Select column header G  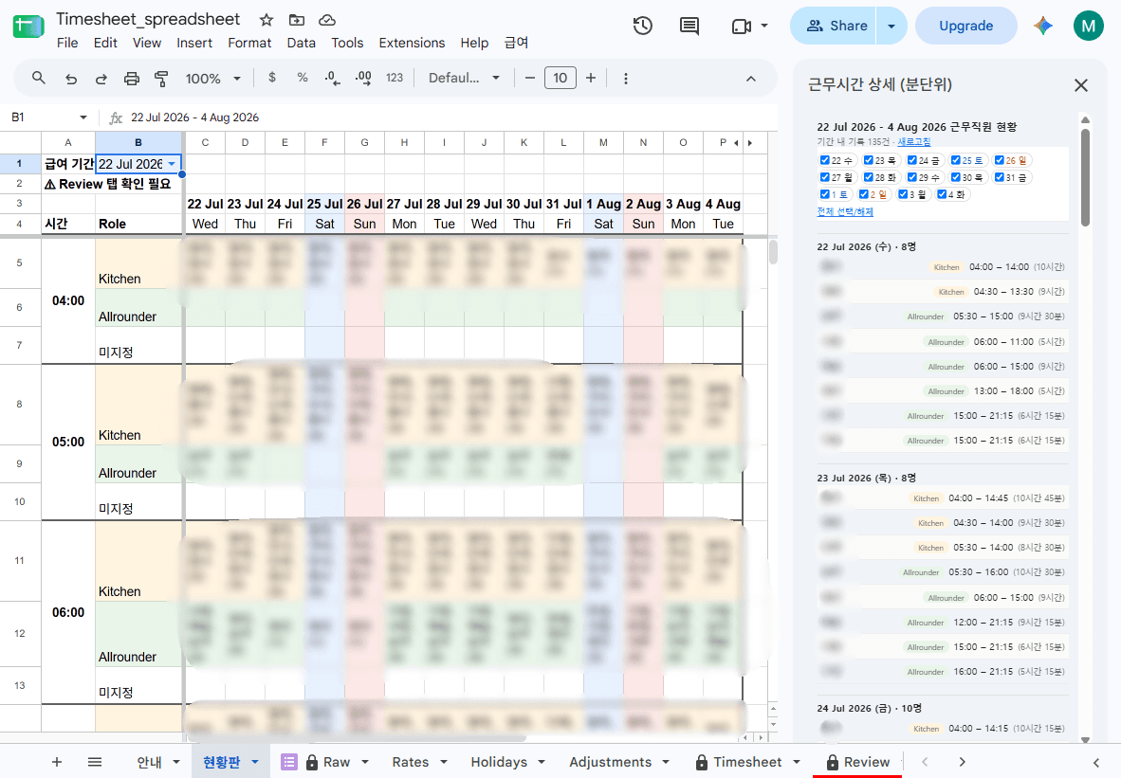(x=364, y=142)
